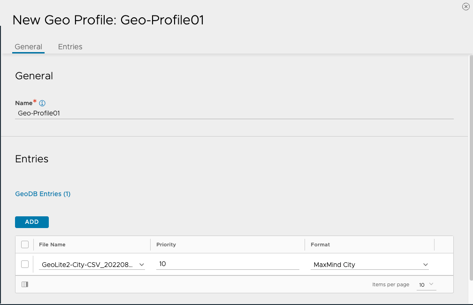
Task: Check the GeoLite2-City-CSV row checkbox
Action: tap(25, 264)
